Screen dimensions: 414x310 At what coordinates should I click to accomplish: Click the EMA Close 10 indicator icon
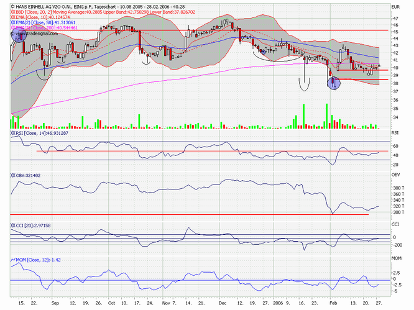tap(14, 17)
